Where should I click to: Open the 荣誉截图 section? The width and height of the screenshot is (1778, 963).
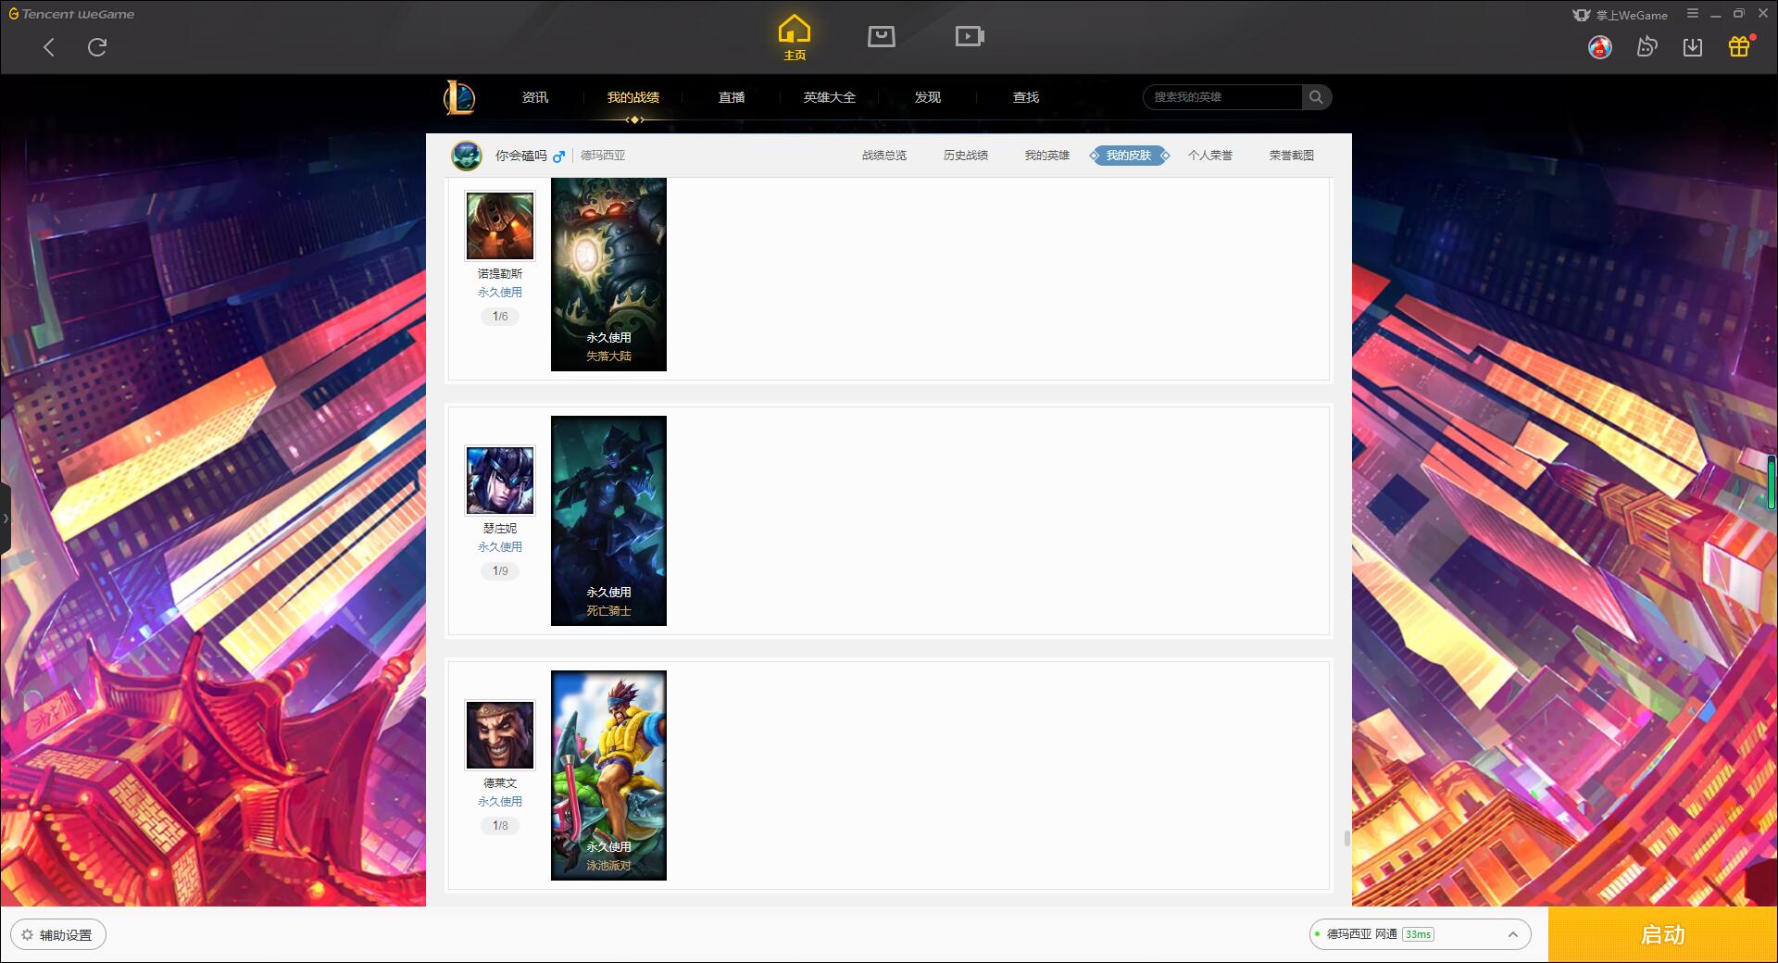click(x=1292, y=156)
